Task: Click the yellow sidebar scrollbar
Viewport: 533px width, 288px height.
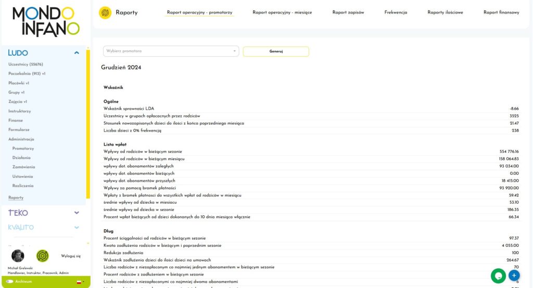Action: 88,124
